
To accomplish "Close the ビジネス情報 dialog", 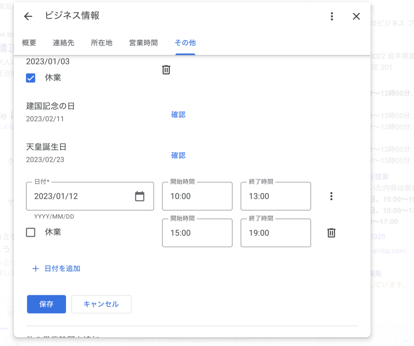I will click(x=356, y=16).
